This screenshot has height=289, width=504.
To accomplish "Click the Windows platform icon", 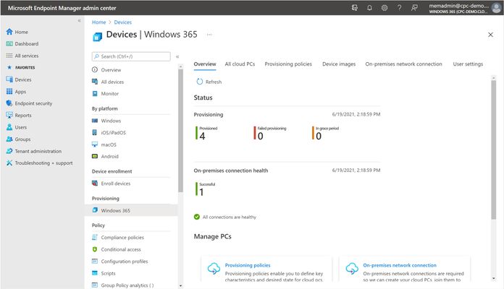I will [x=95, y=121].
